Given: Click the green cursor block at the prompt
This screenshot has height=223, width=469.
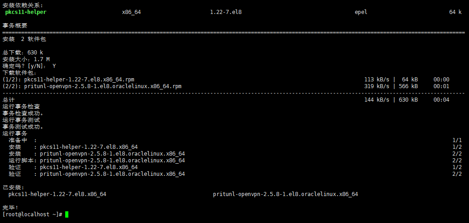Looking at the screenshot, I should 67,214.
